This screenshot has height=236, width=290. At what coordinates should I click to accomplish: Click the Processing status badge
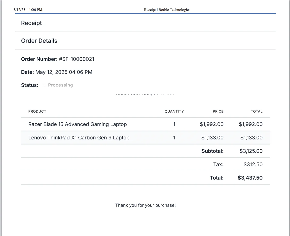pyautogui.click(x=60, y=85)
